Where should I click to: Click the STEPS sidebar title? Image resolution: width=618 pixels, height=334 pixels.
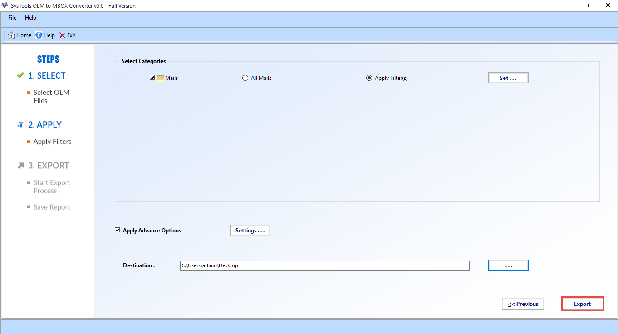pos(48,59)
